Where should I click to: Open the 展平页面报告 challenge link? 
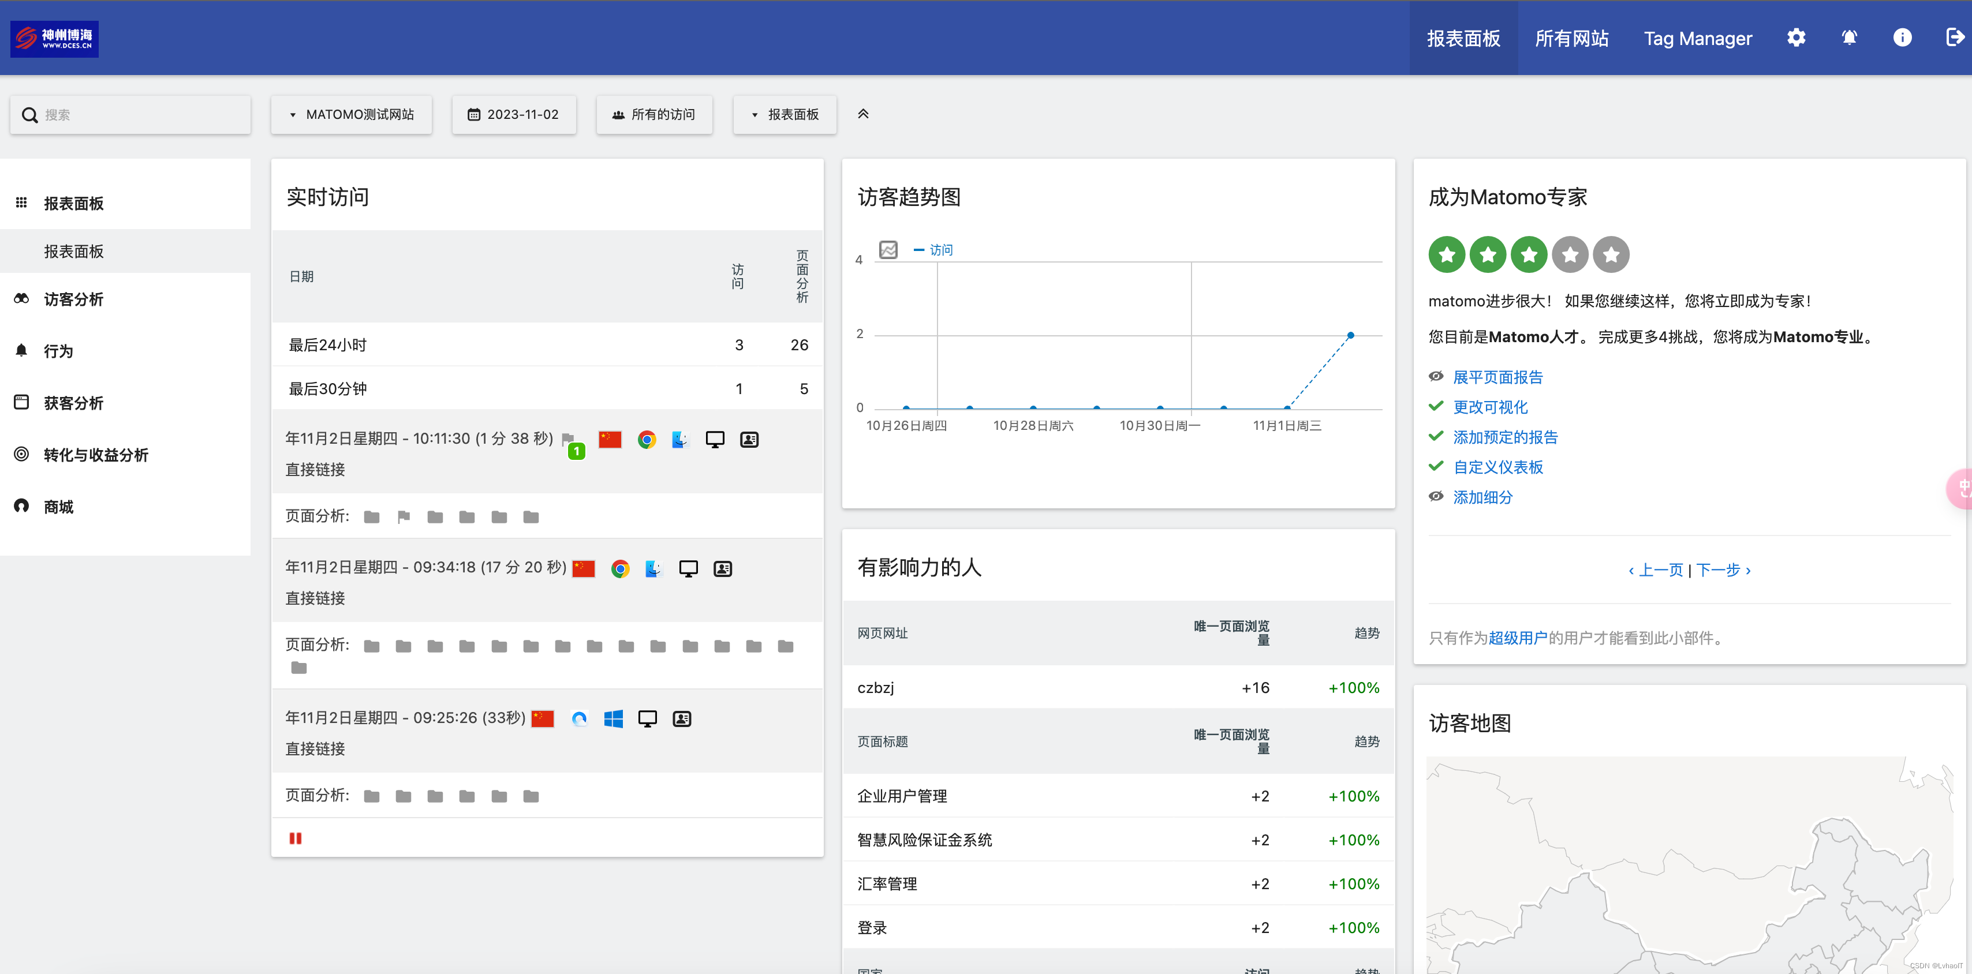coord(1497,377)
